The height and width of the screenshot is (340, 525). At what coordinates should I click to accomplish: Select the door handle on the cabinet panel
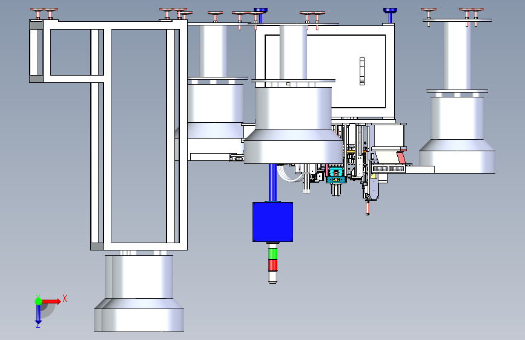click(x=362, y=71)
